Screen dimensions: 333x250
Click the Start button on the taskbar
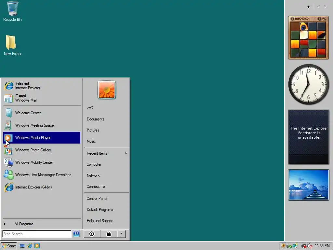pos(8,246)
